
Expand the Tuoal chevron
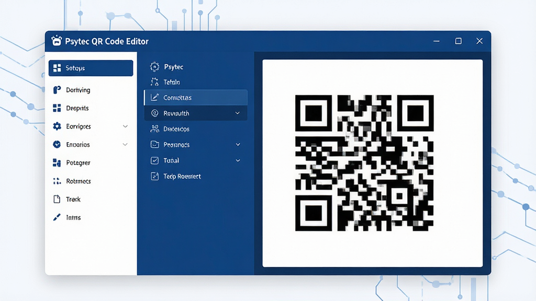click(238, 160)
